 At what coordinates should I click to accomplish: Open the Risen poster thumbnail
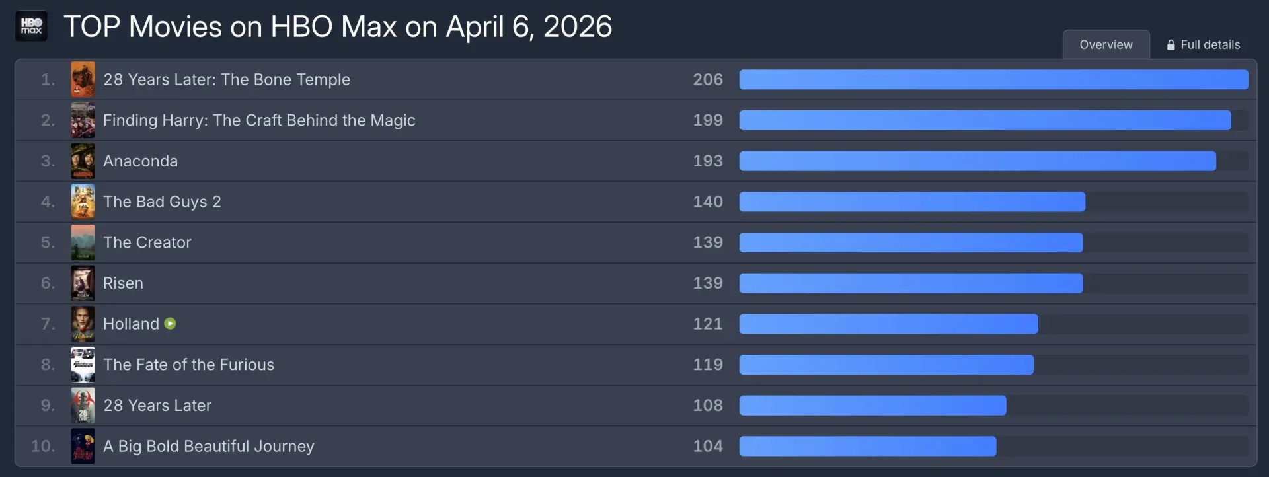click(x=83, y=283)
